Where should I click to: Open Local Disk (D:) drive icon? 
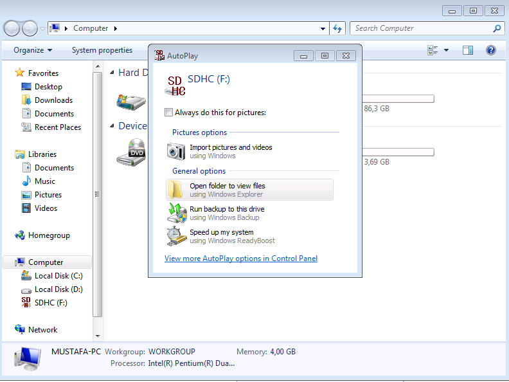coord(26,290)
